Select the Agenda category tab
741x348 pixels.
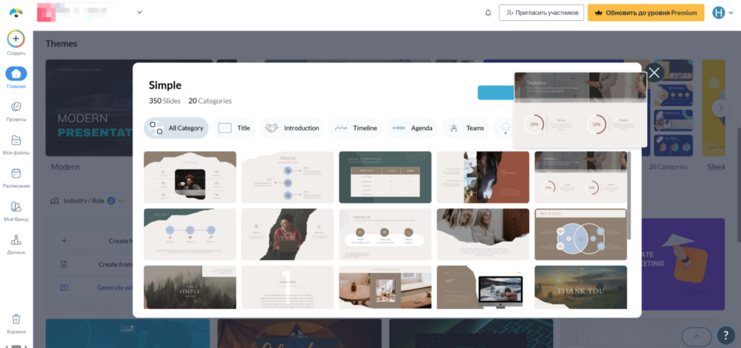click(x=412, y=128)
